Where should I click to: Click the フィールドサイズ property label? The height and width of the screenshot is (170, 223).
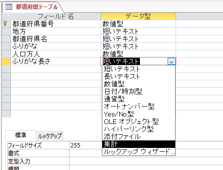[x=25, y=145]
